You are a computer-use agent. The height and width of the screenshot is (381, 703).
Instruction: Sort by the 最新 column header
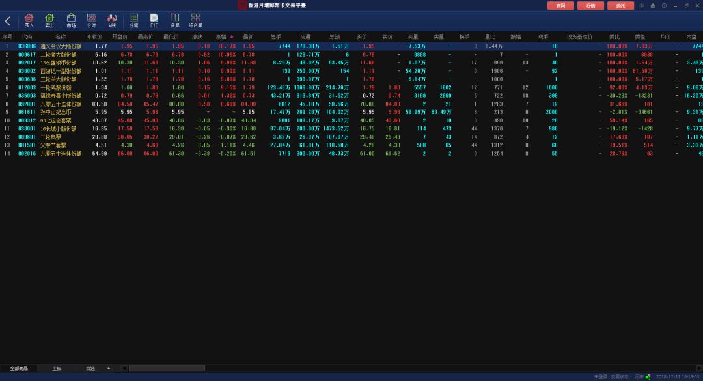point(249,37)
